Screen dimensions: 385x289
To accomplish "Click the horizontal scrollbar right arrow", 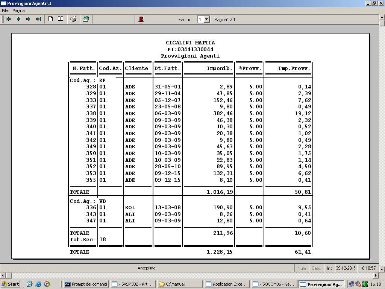I will click(376, 275).
